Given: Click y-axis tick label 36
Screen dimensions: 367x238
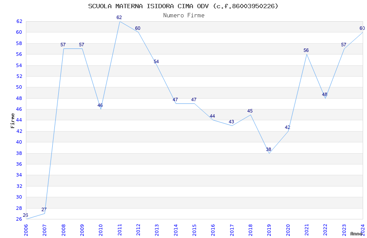Looking at the screenshot, I should click(x=19, y=164).
